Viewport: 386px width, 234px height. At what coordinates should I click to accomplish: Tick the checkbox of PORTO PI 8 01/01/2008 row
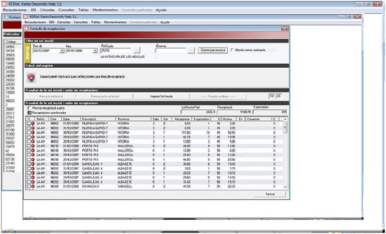pyautogui.click(x=29, y=146)
